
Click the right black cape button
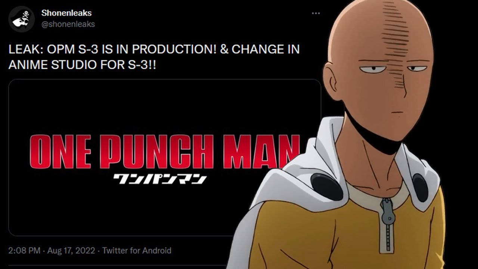tap(420, 188)
